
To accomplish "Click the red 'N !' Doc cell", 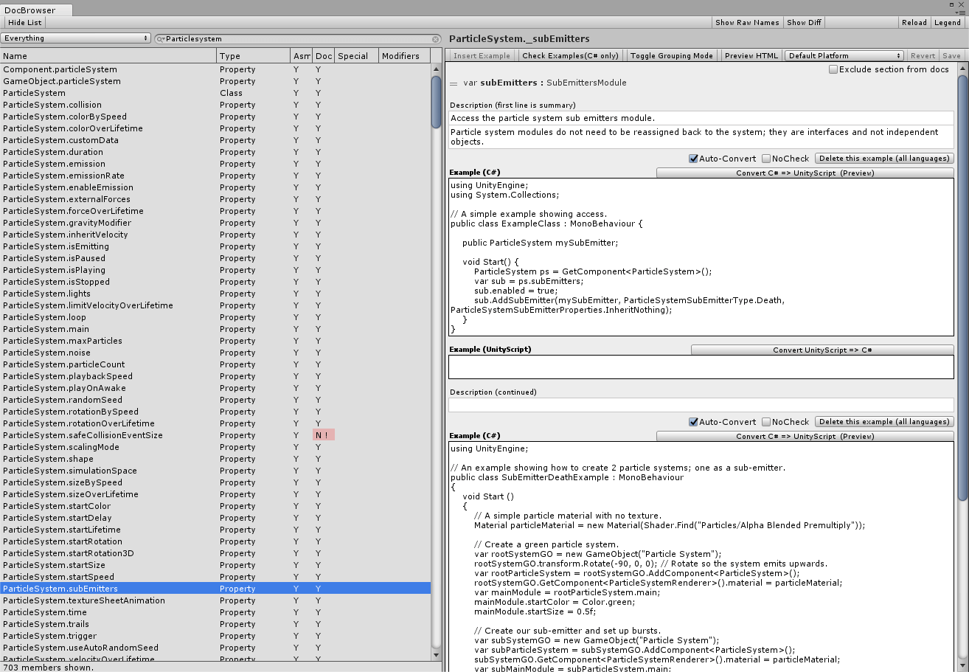I will 324,435.
